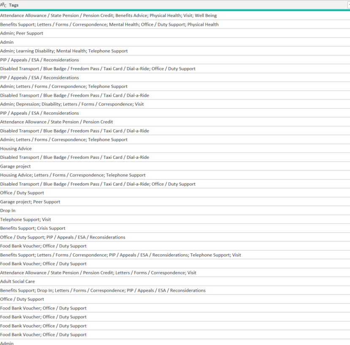Select the row containing only 'Housing Advice'

tap(175, 149)
